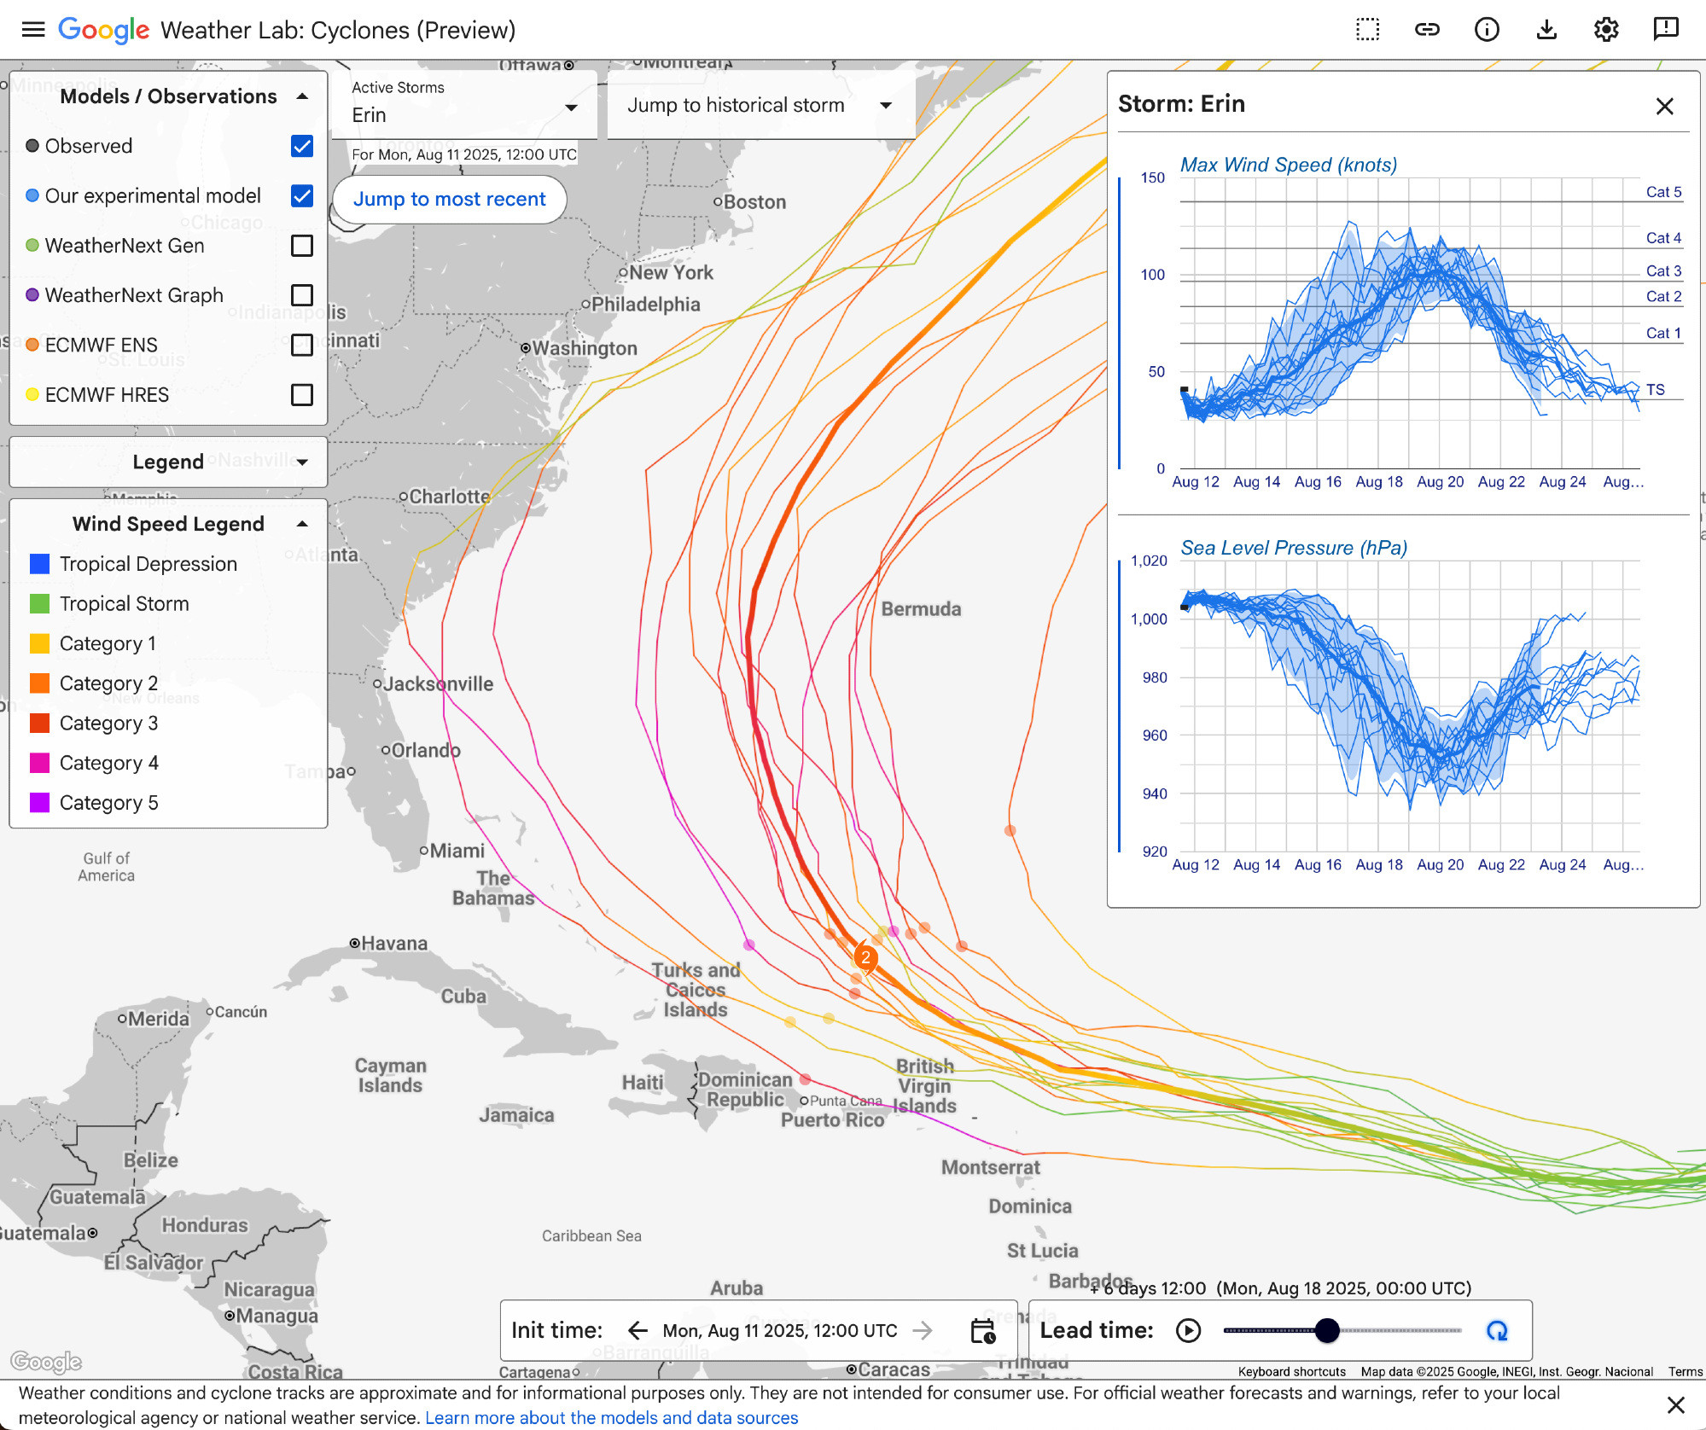Click the ECMWF ENS orange dot
Image resolution: width=1706 pixels, height=1430 pixels.
point(32,345)
